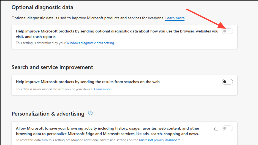
Task: Select the Search and service improvement heading
Action: (x=52, y=67)
